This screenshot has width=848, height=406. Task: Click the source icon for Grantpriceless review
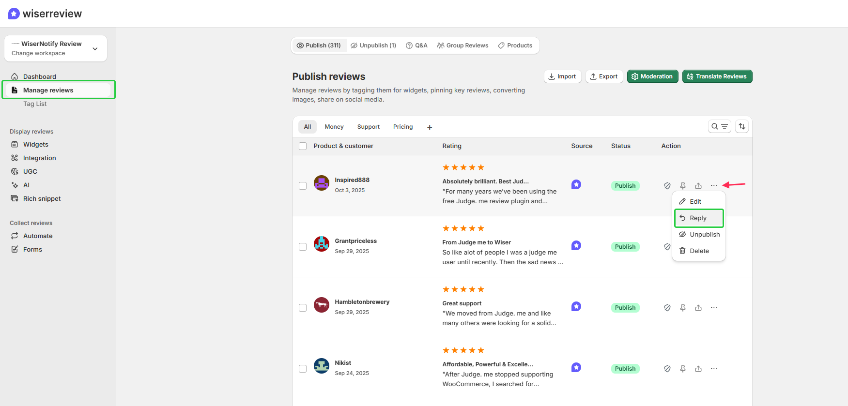(x=576, y=245)
